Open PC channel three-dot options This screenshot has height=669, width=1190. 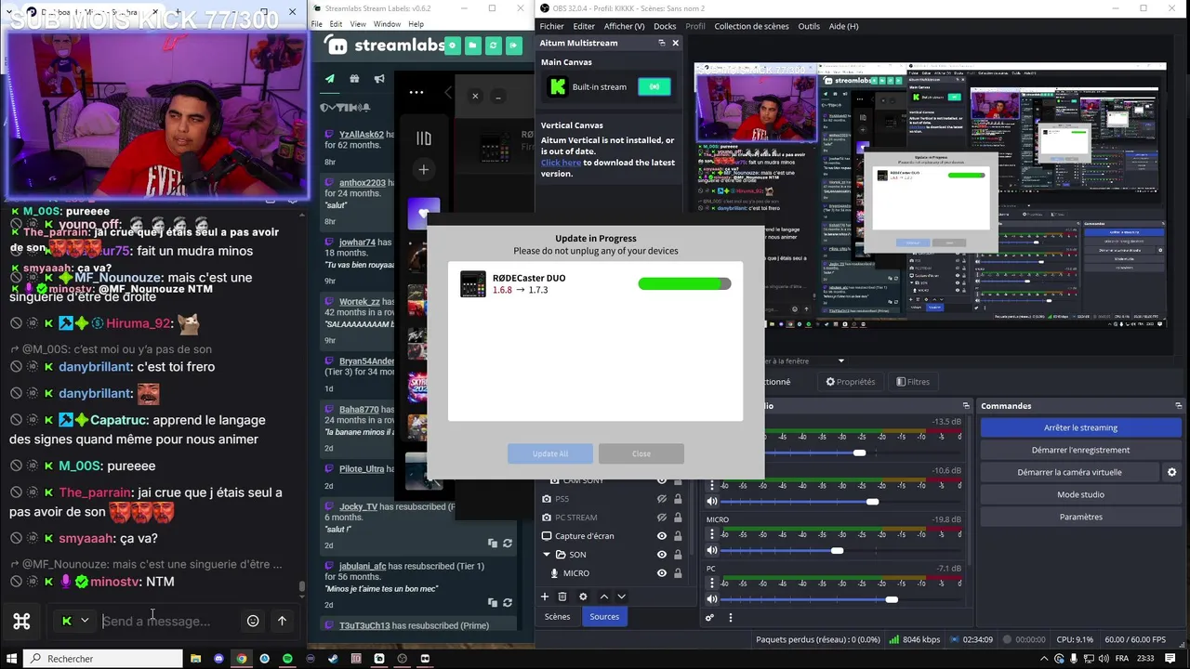point(712,583)
